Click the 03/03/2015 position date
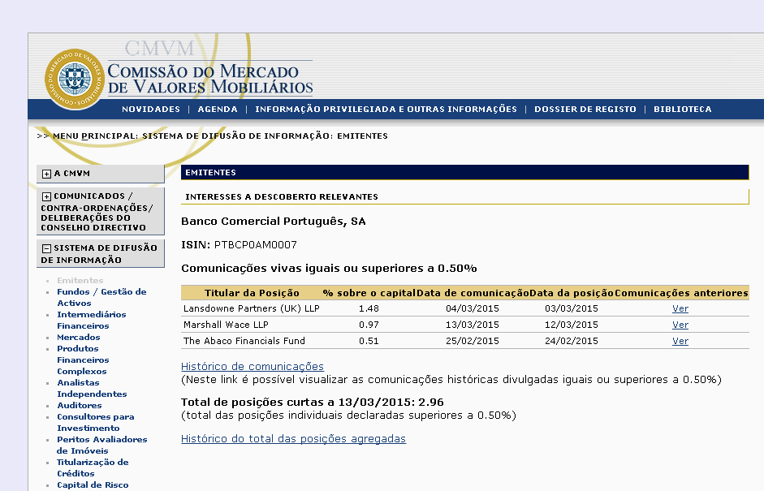764x491 pixels. [572, 308]
